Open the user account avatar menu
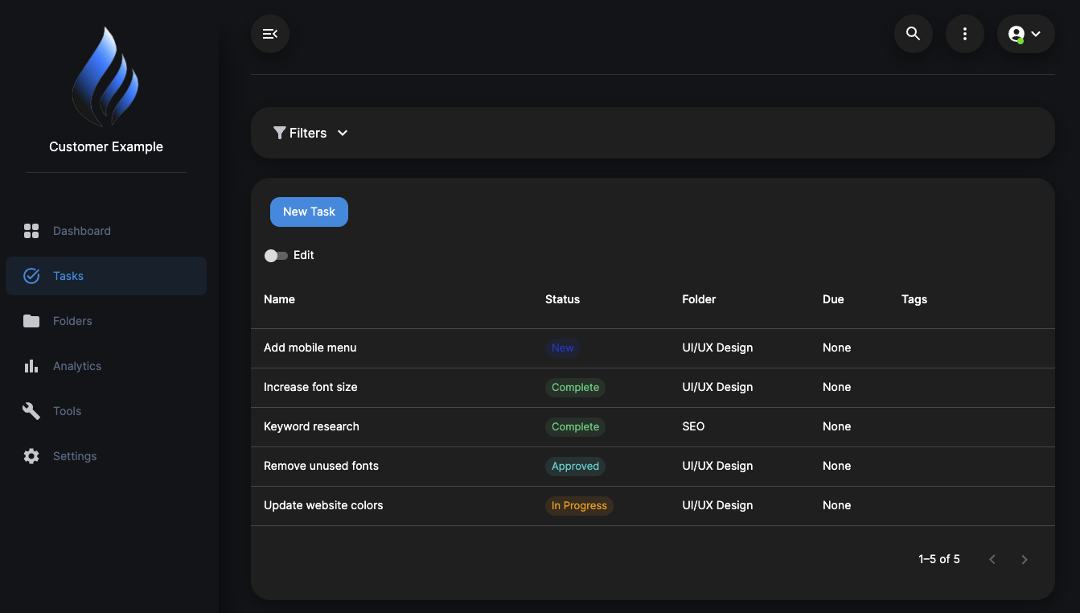Viewport: 1080px width, 613px height. (1026, 34)
